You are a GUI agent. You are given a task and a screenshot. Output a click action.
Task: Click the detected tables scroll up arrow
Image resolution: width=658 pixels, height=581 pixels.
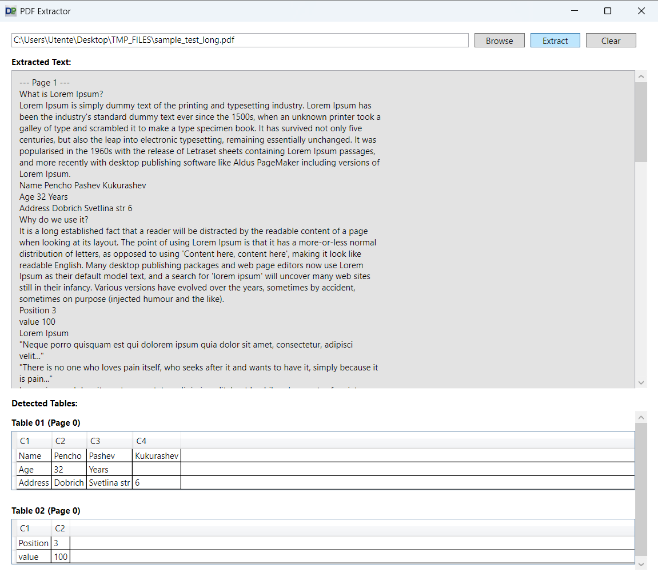pos(641,417)
